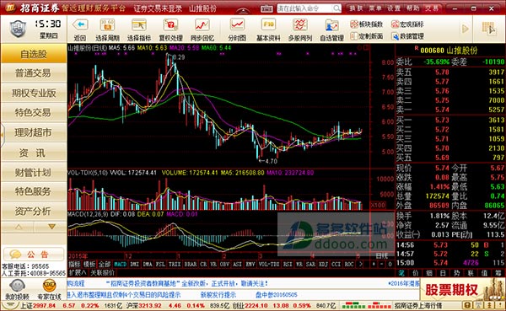Open the 财管计划 sidebar tab
This screenshot has height=311, width=506.
(34, 172)
